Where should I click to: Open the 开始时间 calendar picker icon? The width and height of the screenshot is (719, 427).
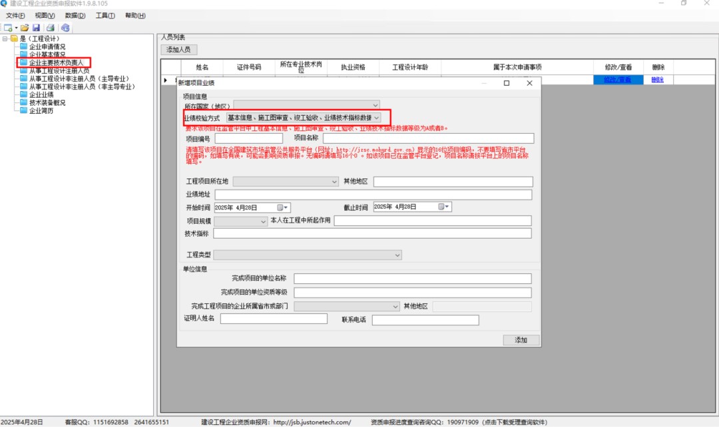(281, 208)
